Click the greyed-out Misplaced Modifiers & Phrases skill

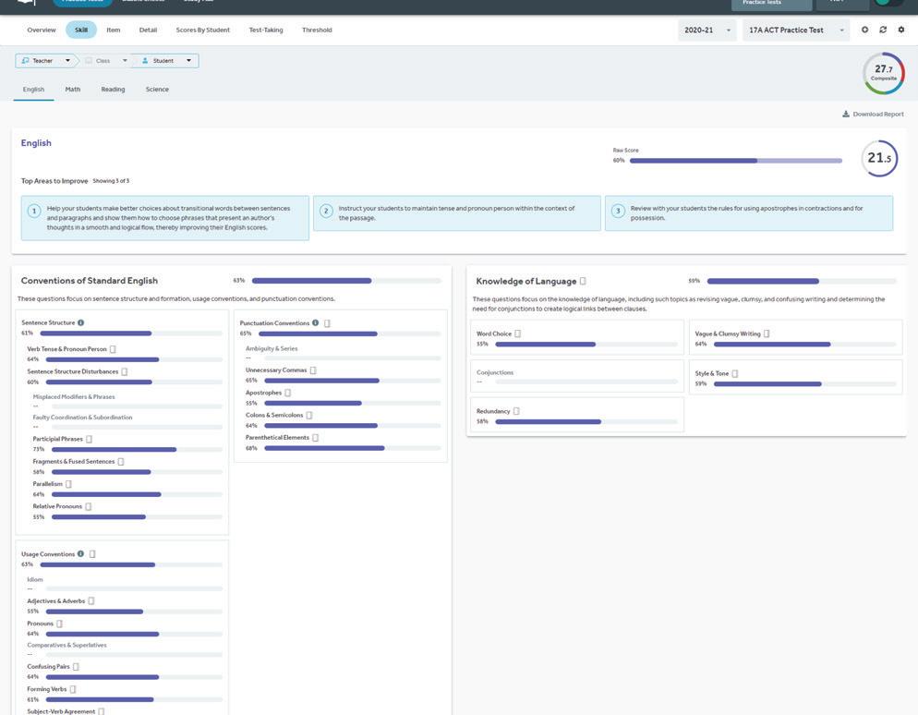click(x=74, y=397)
